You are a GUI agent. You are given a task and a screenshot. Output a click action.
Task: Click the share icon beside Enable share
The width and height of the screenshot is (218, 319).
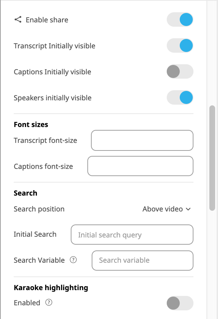pos(18,19)
